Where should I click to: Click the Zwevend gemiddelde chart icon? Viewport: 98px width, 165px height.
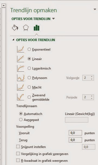click(x=21, y=97)
